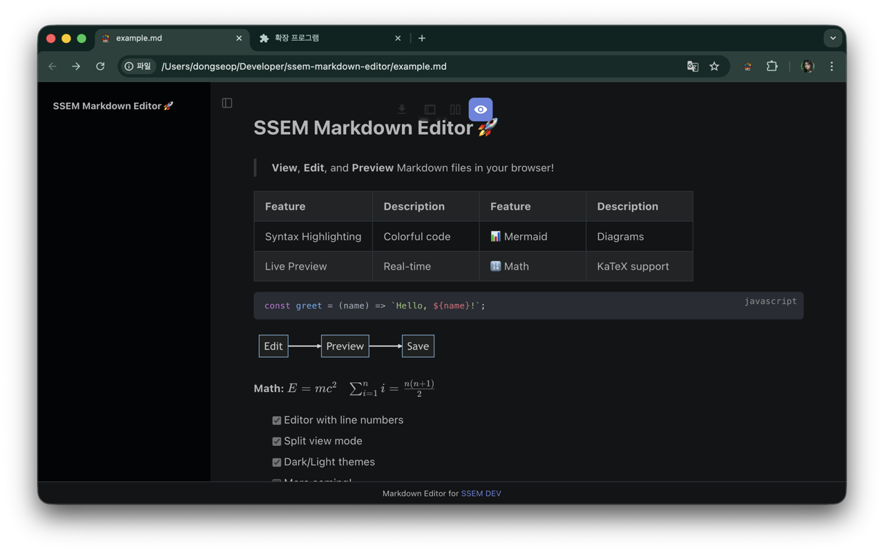Go forward with browser forward arrow
The width and height of the screenshot is (884, 553).
click(77, 66)
